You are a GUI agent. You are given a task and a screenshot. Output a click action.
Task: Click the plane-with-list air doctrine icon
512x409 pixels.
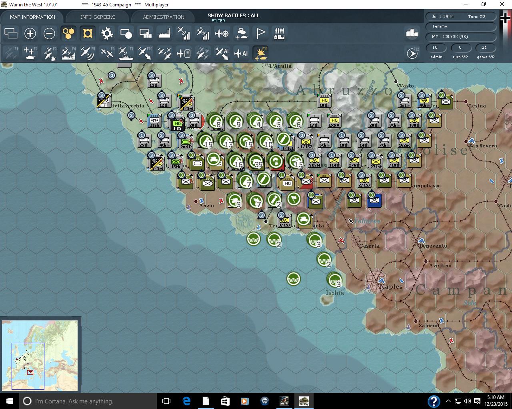pos(184,53)
